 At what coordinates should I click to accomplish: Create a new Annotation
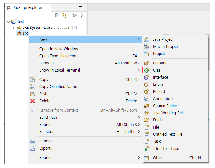(175, 99)
